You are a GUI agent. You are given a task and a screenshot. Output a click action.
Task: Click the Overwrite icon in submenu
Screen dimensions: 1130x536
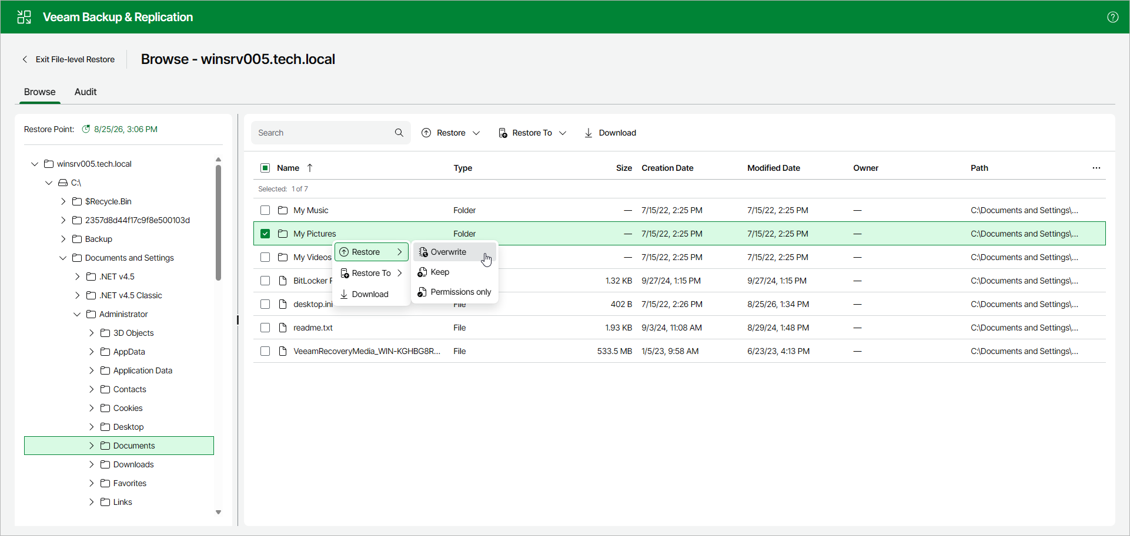click(423, 252)
